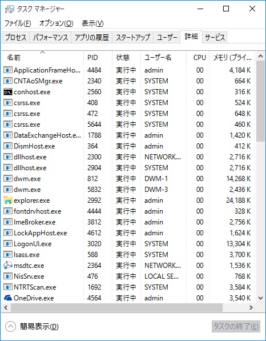Viewport: 266px width, 341px height.
Task: Switch to the パフォーマンス tab
Action: [x=50, y=38]
